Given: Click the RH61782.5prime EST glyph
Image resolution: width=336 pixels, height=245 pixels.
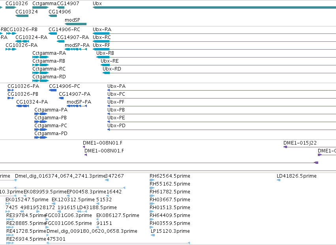Looking at the screenshot, I should click(152, 196).
